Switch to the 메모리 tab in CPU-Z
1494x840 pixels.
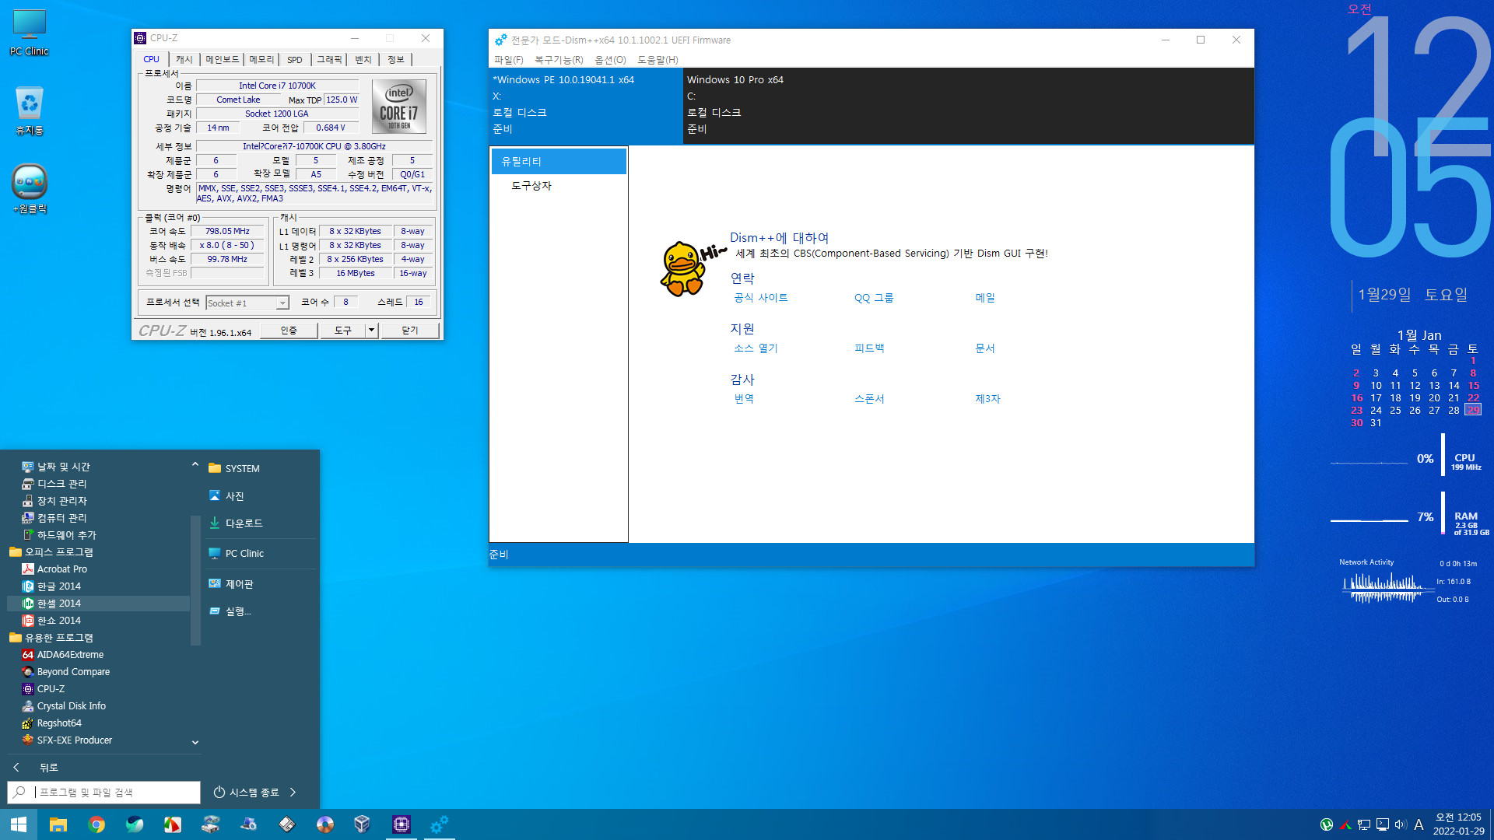click(x=261, y=59)
